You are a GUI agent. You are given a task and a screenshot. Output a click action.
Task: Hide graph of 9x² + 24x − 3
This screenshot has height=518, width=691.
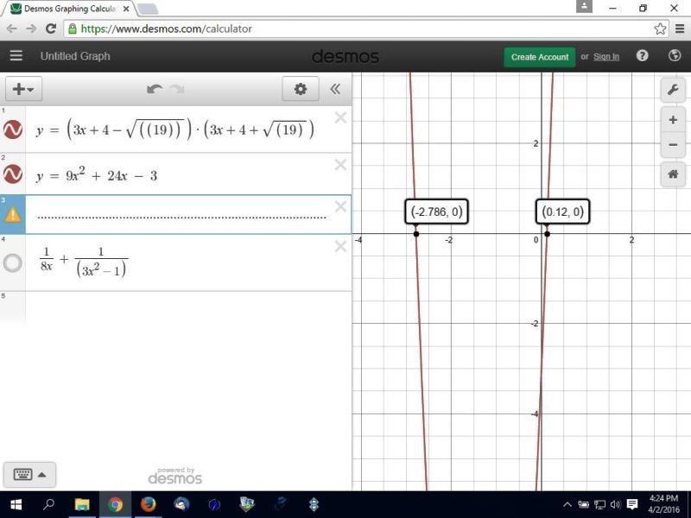click(13, 174)
